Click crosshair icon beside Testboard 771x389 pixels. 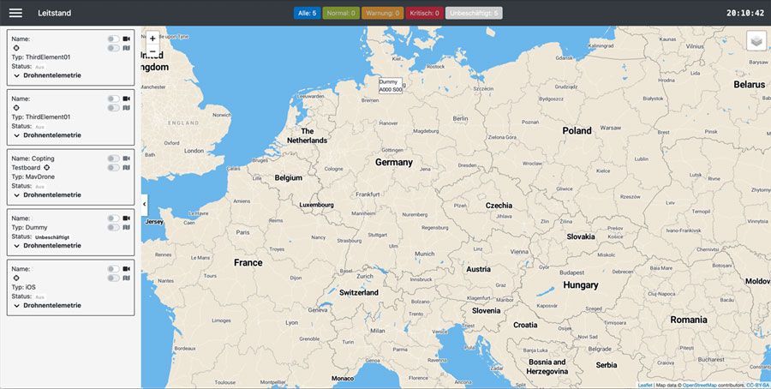tap(47, 167)
